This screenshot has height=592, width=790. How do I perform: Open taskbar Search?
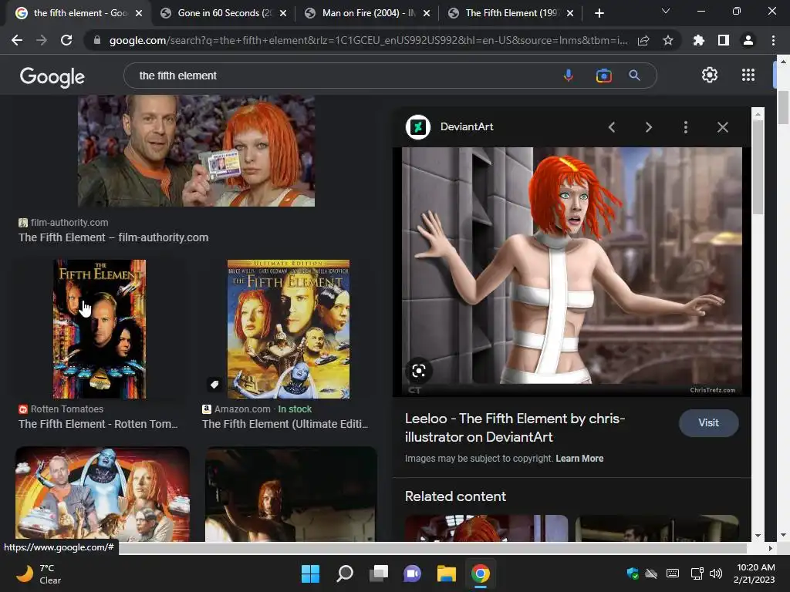[345, 573]
